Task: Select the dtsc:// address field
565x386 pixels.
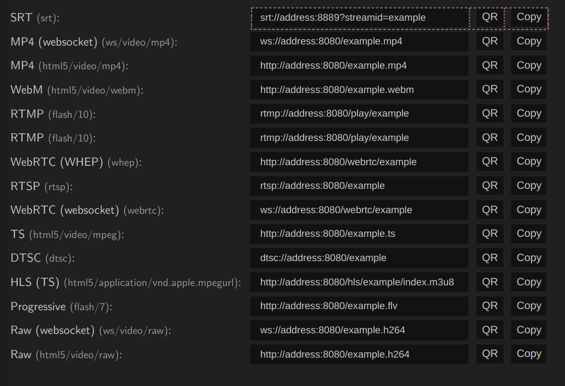Action: coord(359,257)
